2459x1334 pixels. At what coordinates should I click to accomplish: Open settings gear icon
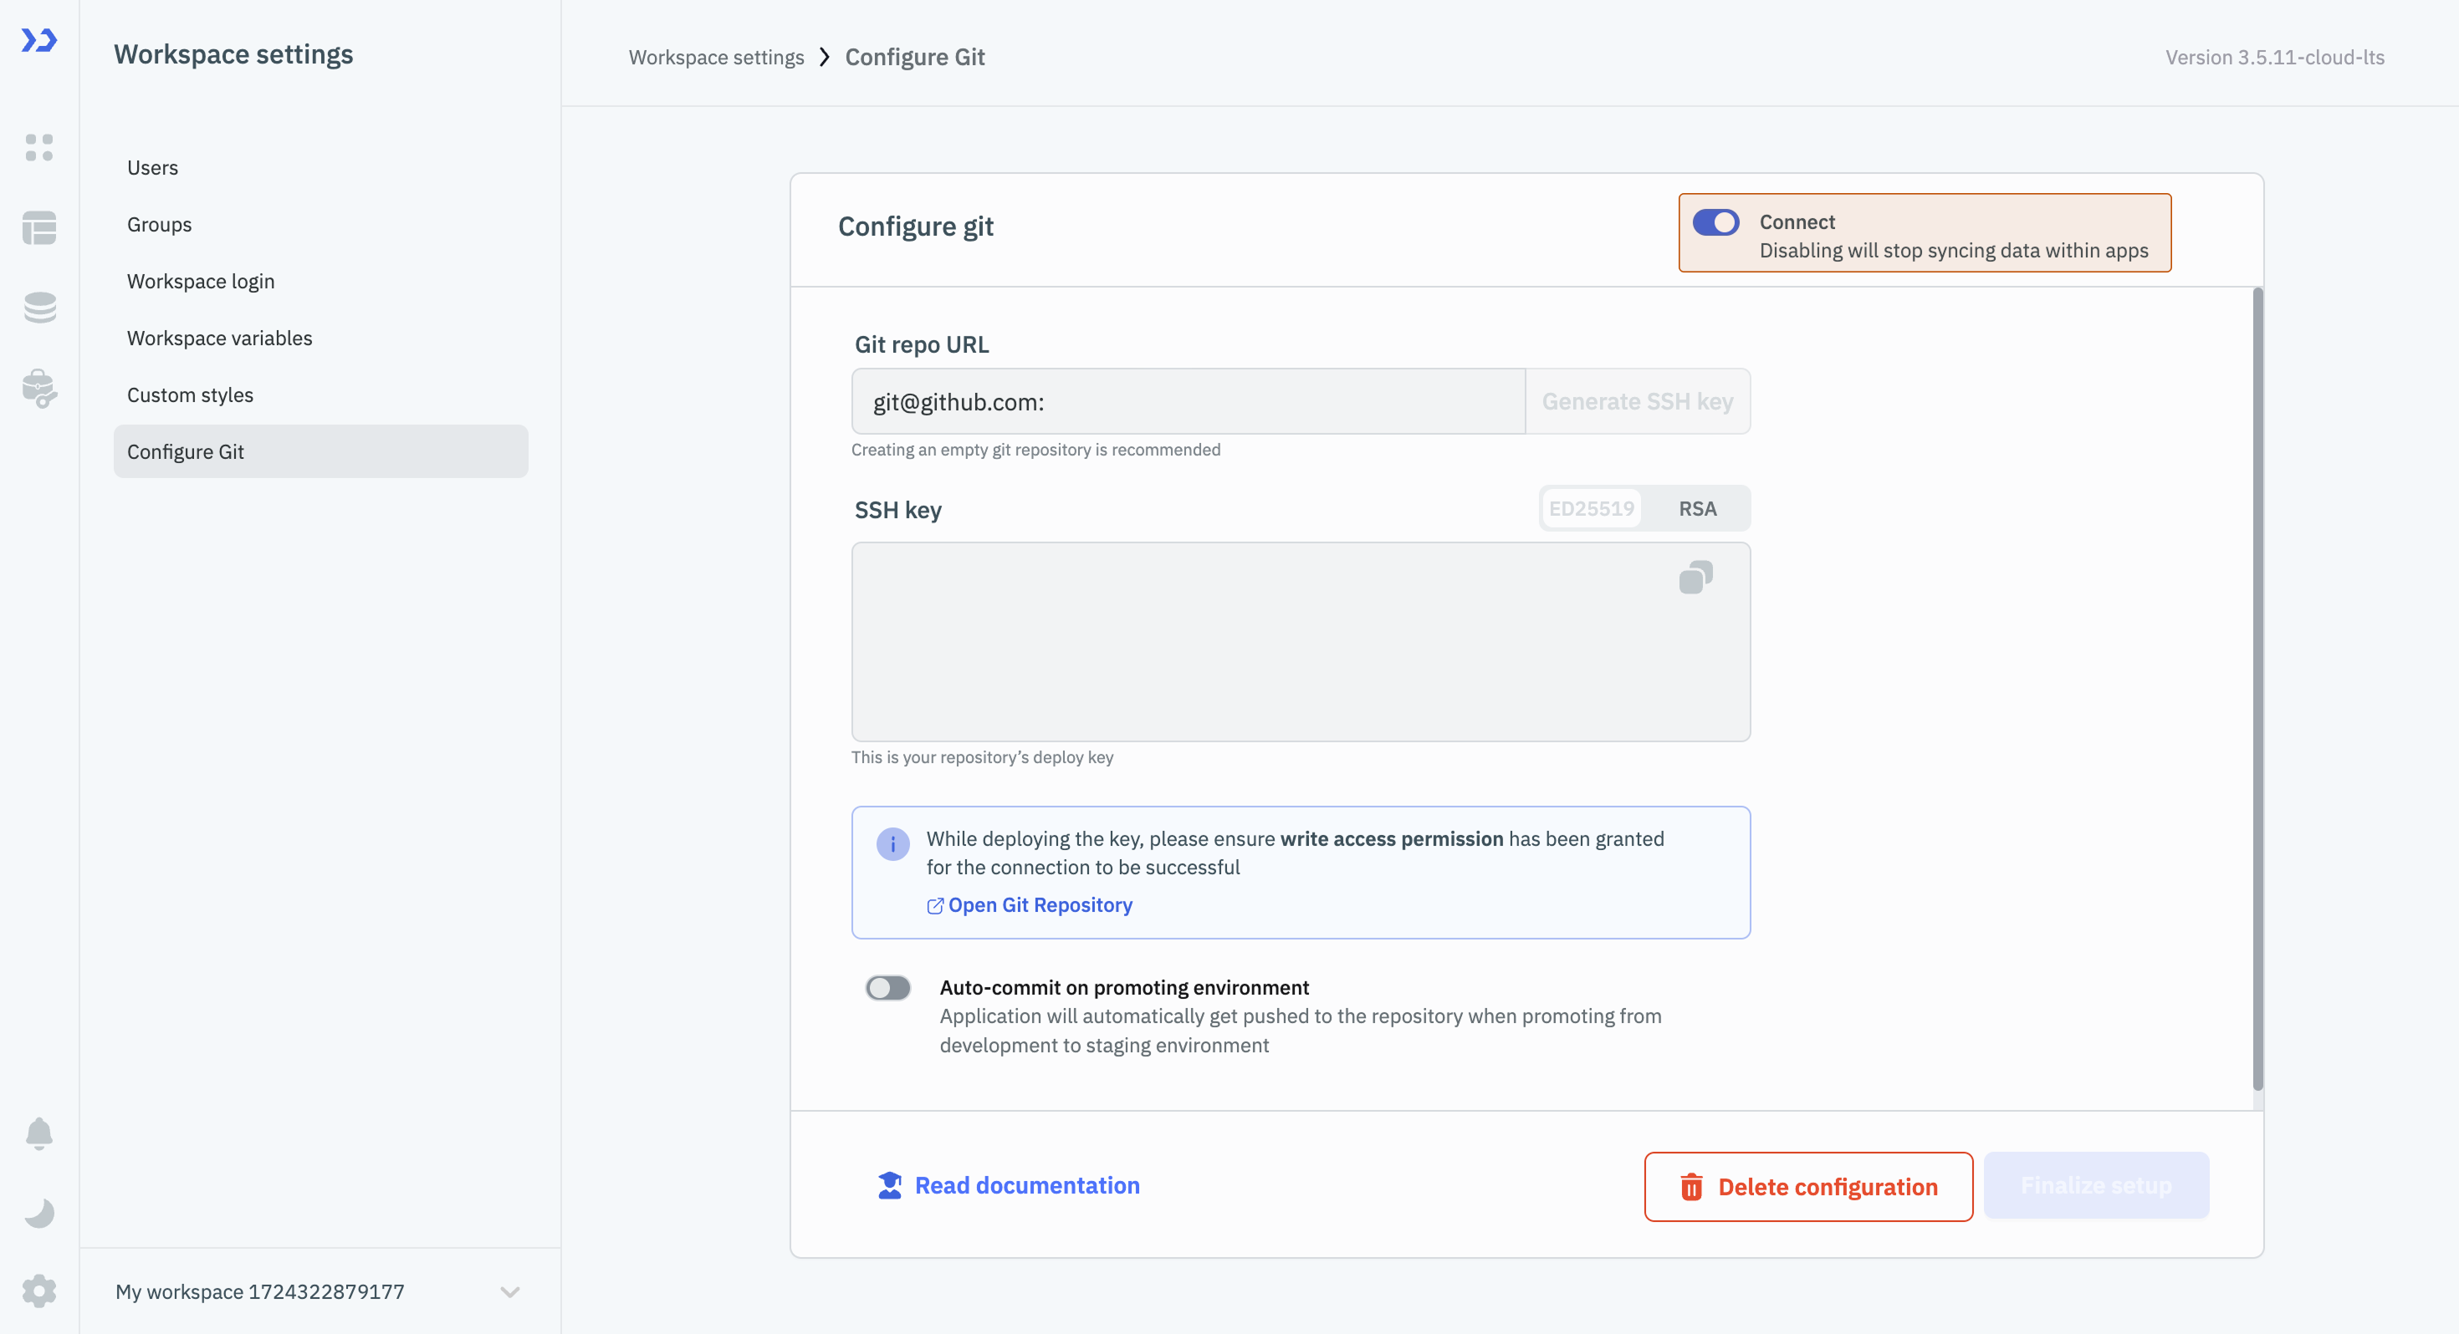tap(39, 1291)
